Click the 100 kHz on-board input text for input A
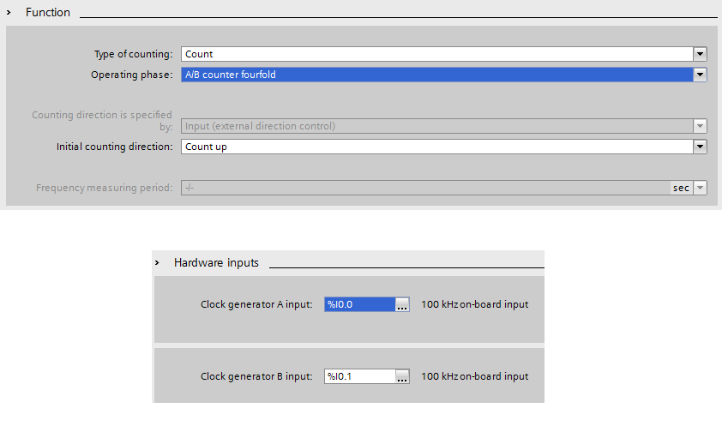The width and height of the screenshot is (722, 438). tap(475, 304)
